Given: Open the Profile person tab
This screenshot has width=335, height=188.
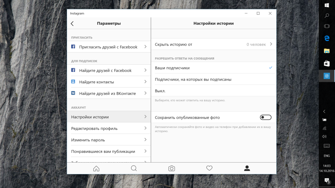Looking at the screenshot, I should (x=247, y=168).
